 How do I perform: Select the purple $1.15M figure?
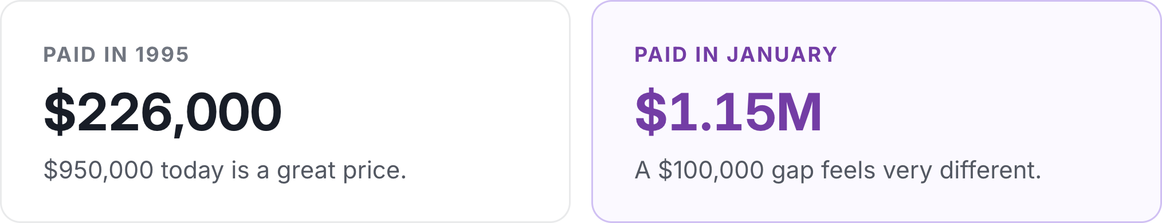tap(729, 112)
